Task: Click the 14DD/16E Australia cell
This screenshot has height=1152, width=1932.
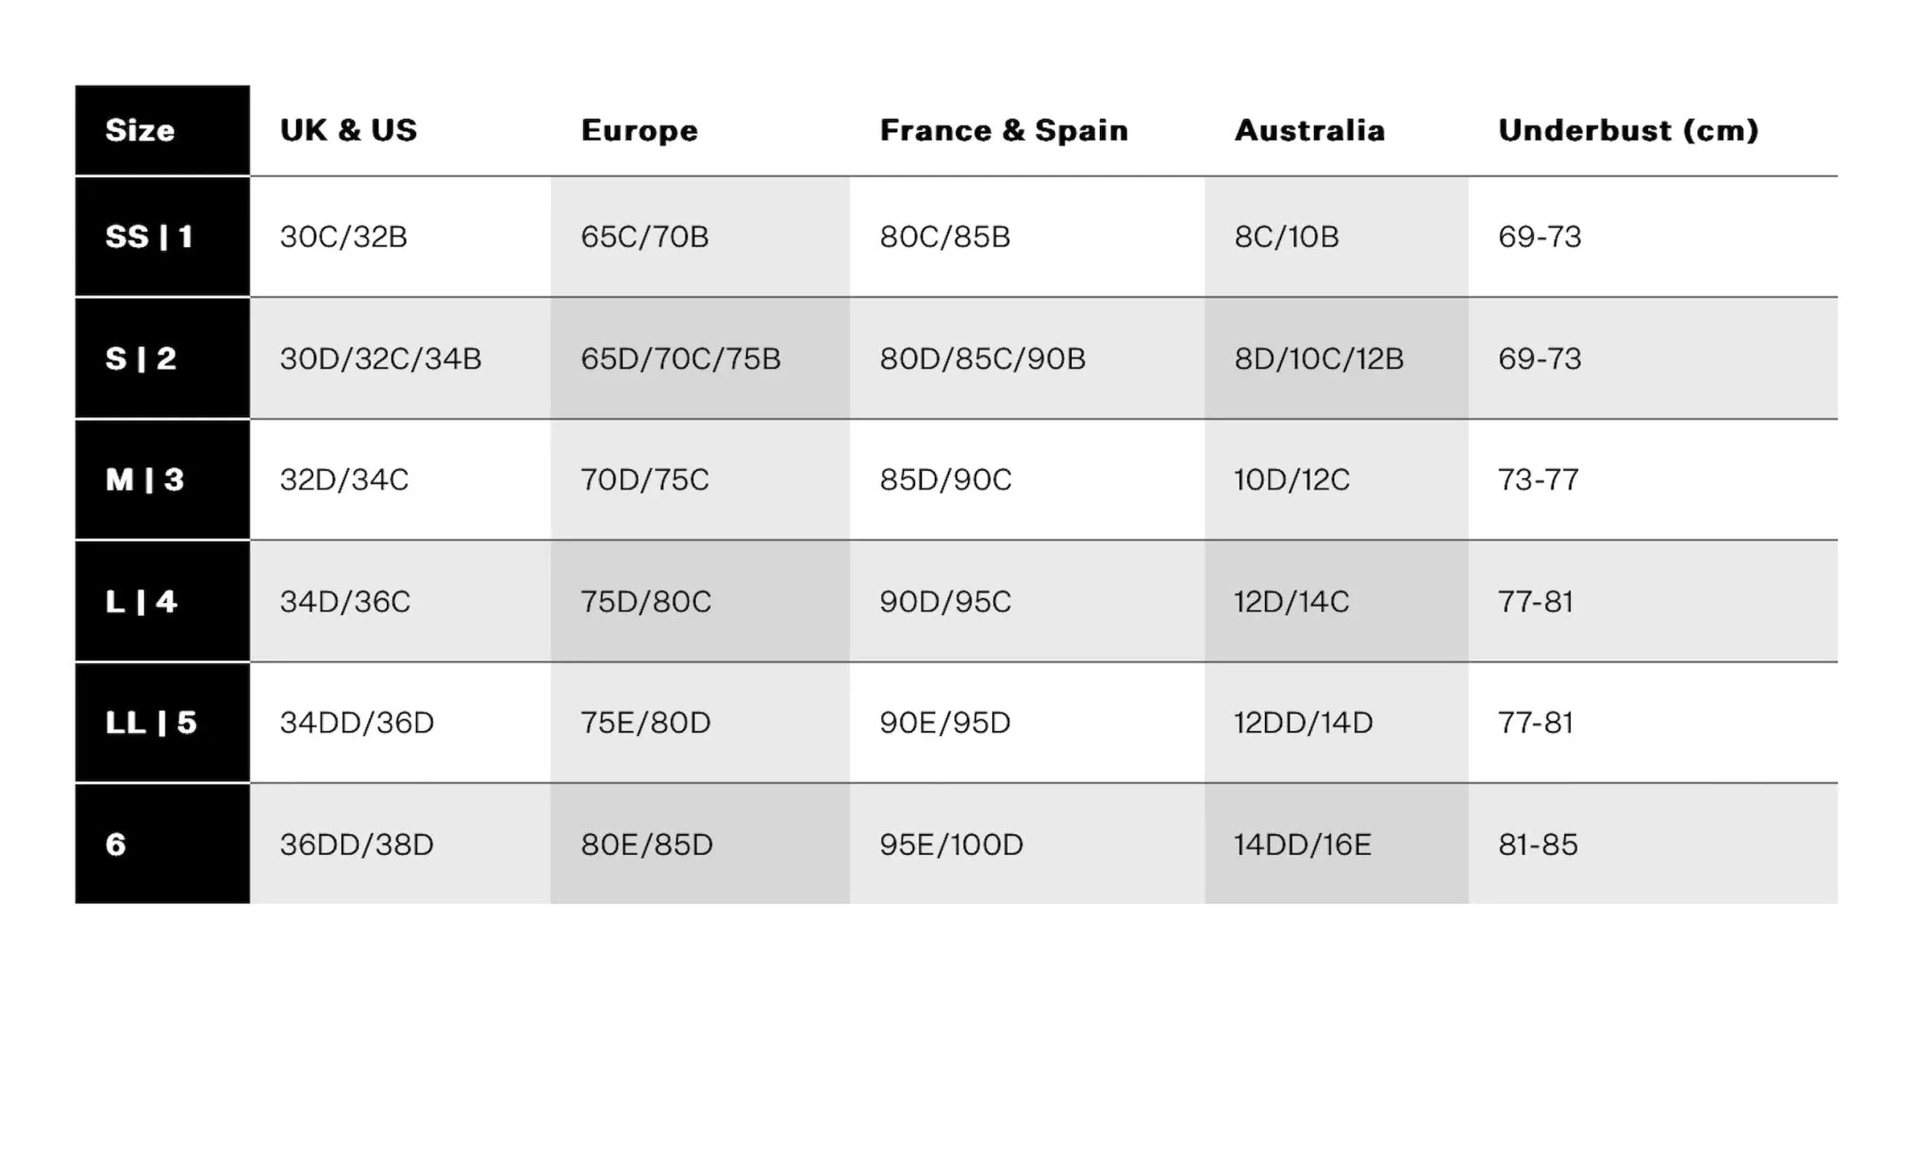Action: point(1303,844)
